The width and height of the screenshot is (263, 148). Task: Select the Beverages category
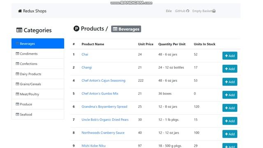point(38,44)
